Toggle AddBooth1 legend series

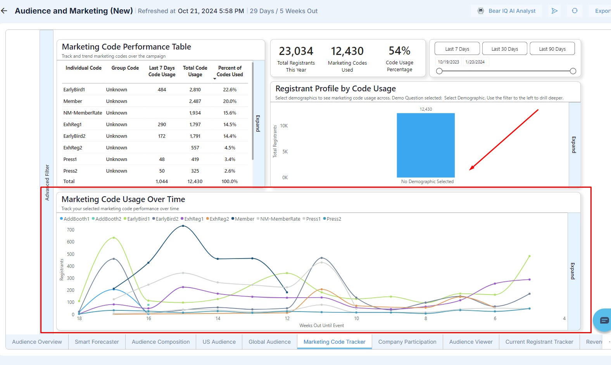(74, 219)
